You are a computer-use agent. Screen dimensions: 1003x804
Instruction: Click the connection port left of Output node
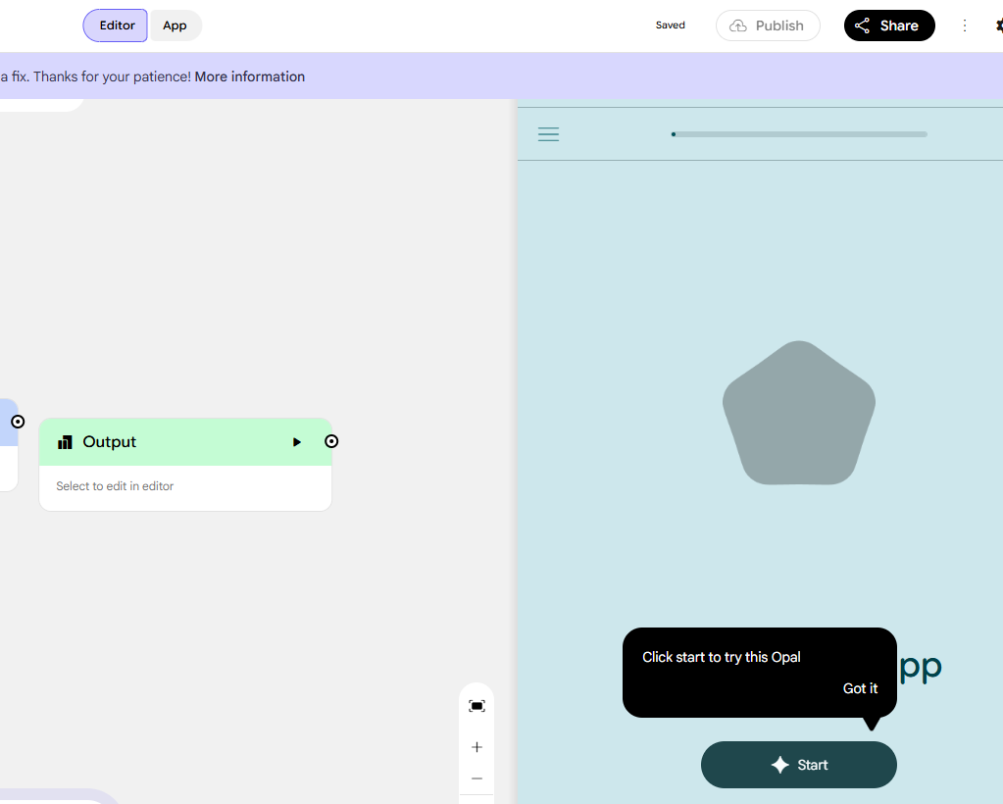[x=18, y=422]
